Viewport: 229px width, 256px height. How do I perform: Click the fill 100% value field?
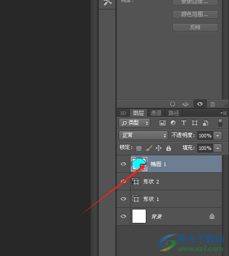[x=205, y=148]
